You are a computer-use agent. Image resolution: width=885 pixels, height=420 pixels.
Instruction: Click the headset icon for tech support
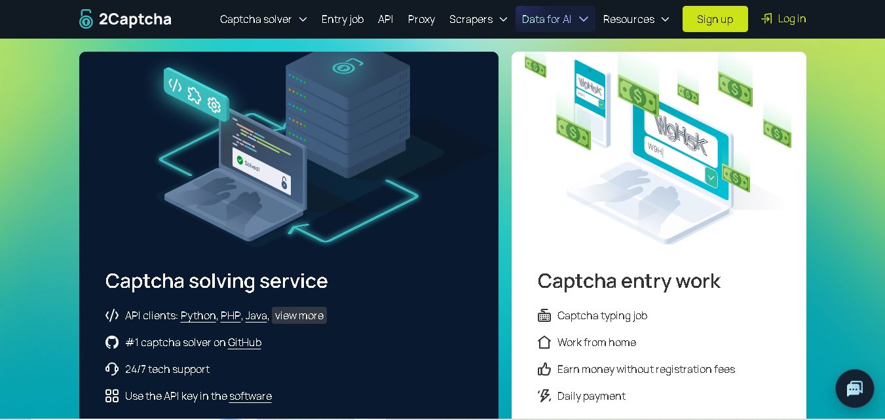tap(112, 369)
